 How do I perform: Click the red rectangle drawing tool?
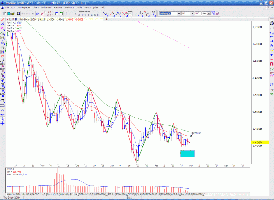coord(3,57)
